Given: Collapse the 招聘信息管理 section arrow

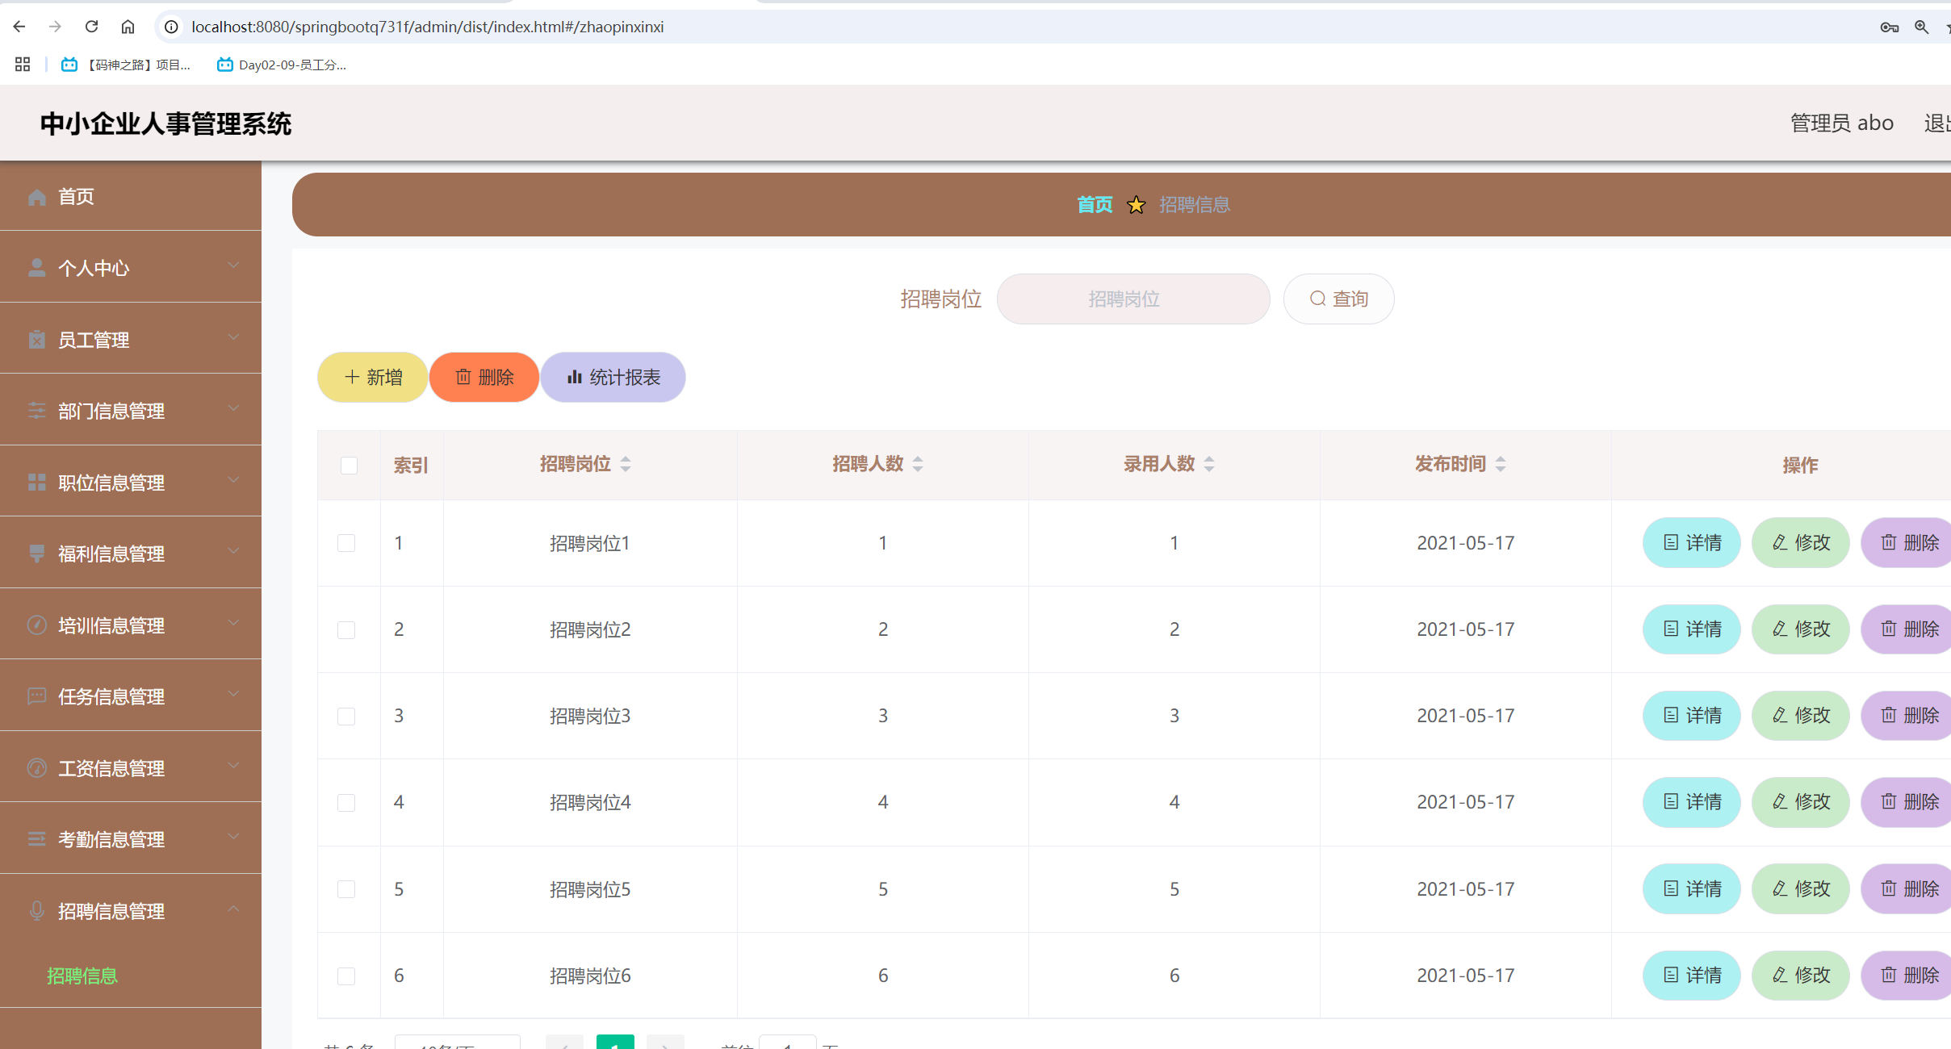Looking at the screenshot, I should [x=234, y=909].
